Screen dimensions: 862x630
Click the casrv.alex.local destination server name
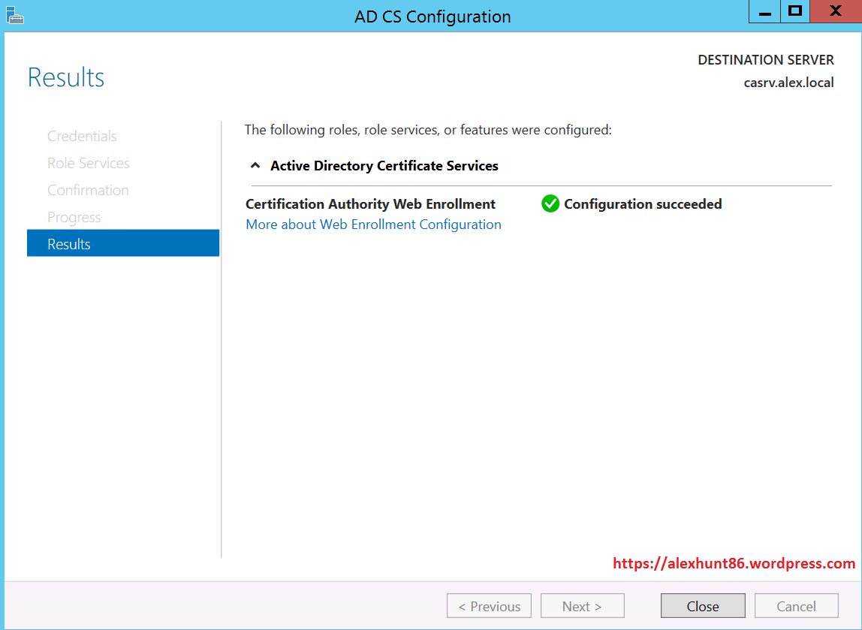click(x=788, y=83)
